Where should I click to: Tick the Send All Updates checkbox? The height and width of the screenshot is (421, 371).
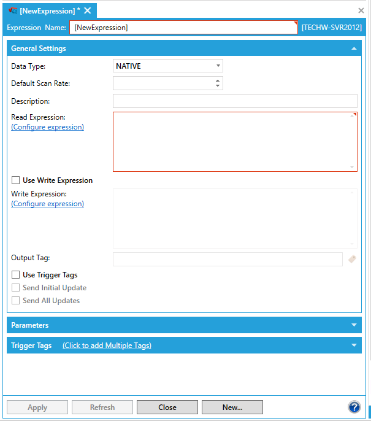pos(16,301)
